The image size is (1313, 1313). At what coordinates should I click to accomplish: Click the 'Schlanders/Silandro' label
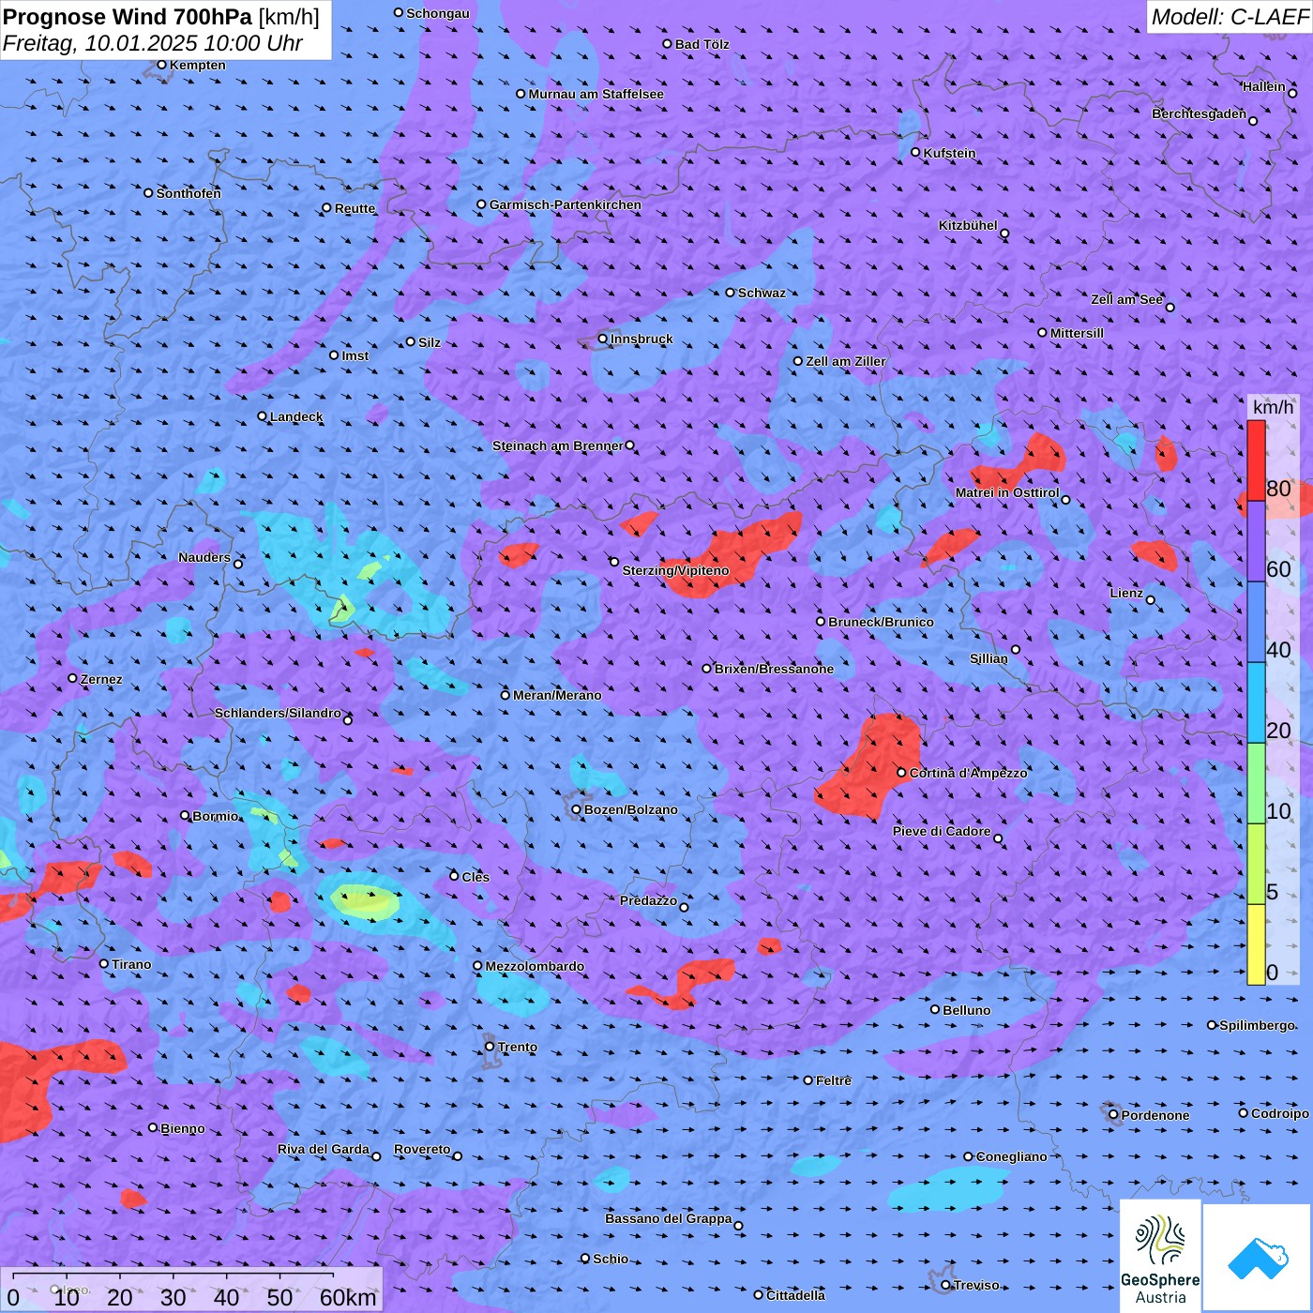(x=278, y=713)
